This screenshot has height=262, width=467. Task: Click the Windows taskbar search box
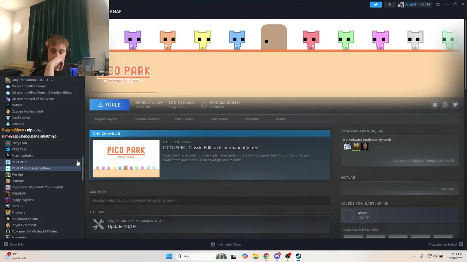click(201, 256)
